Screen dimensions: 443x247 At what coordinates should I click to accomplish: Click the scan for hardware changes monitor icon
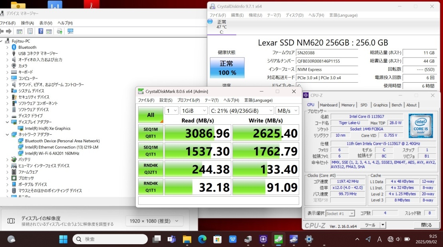coord(70,31)
